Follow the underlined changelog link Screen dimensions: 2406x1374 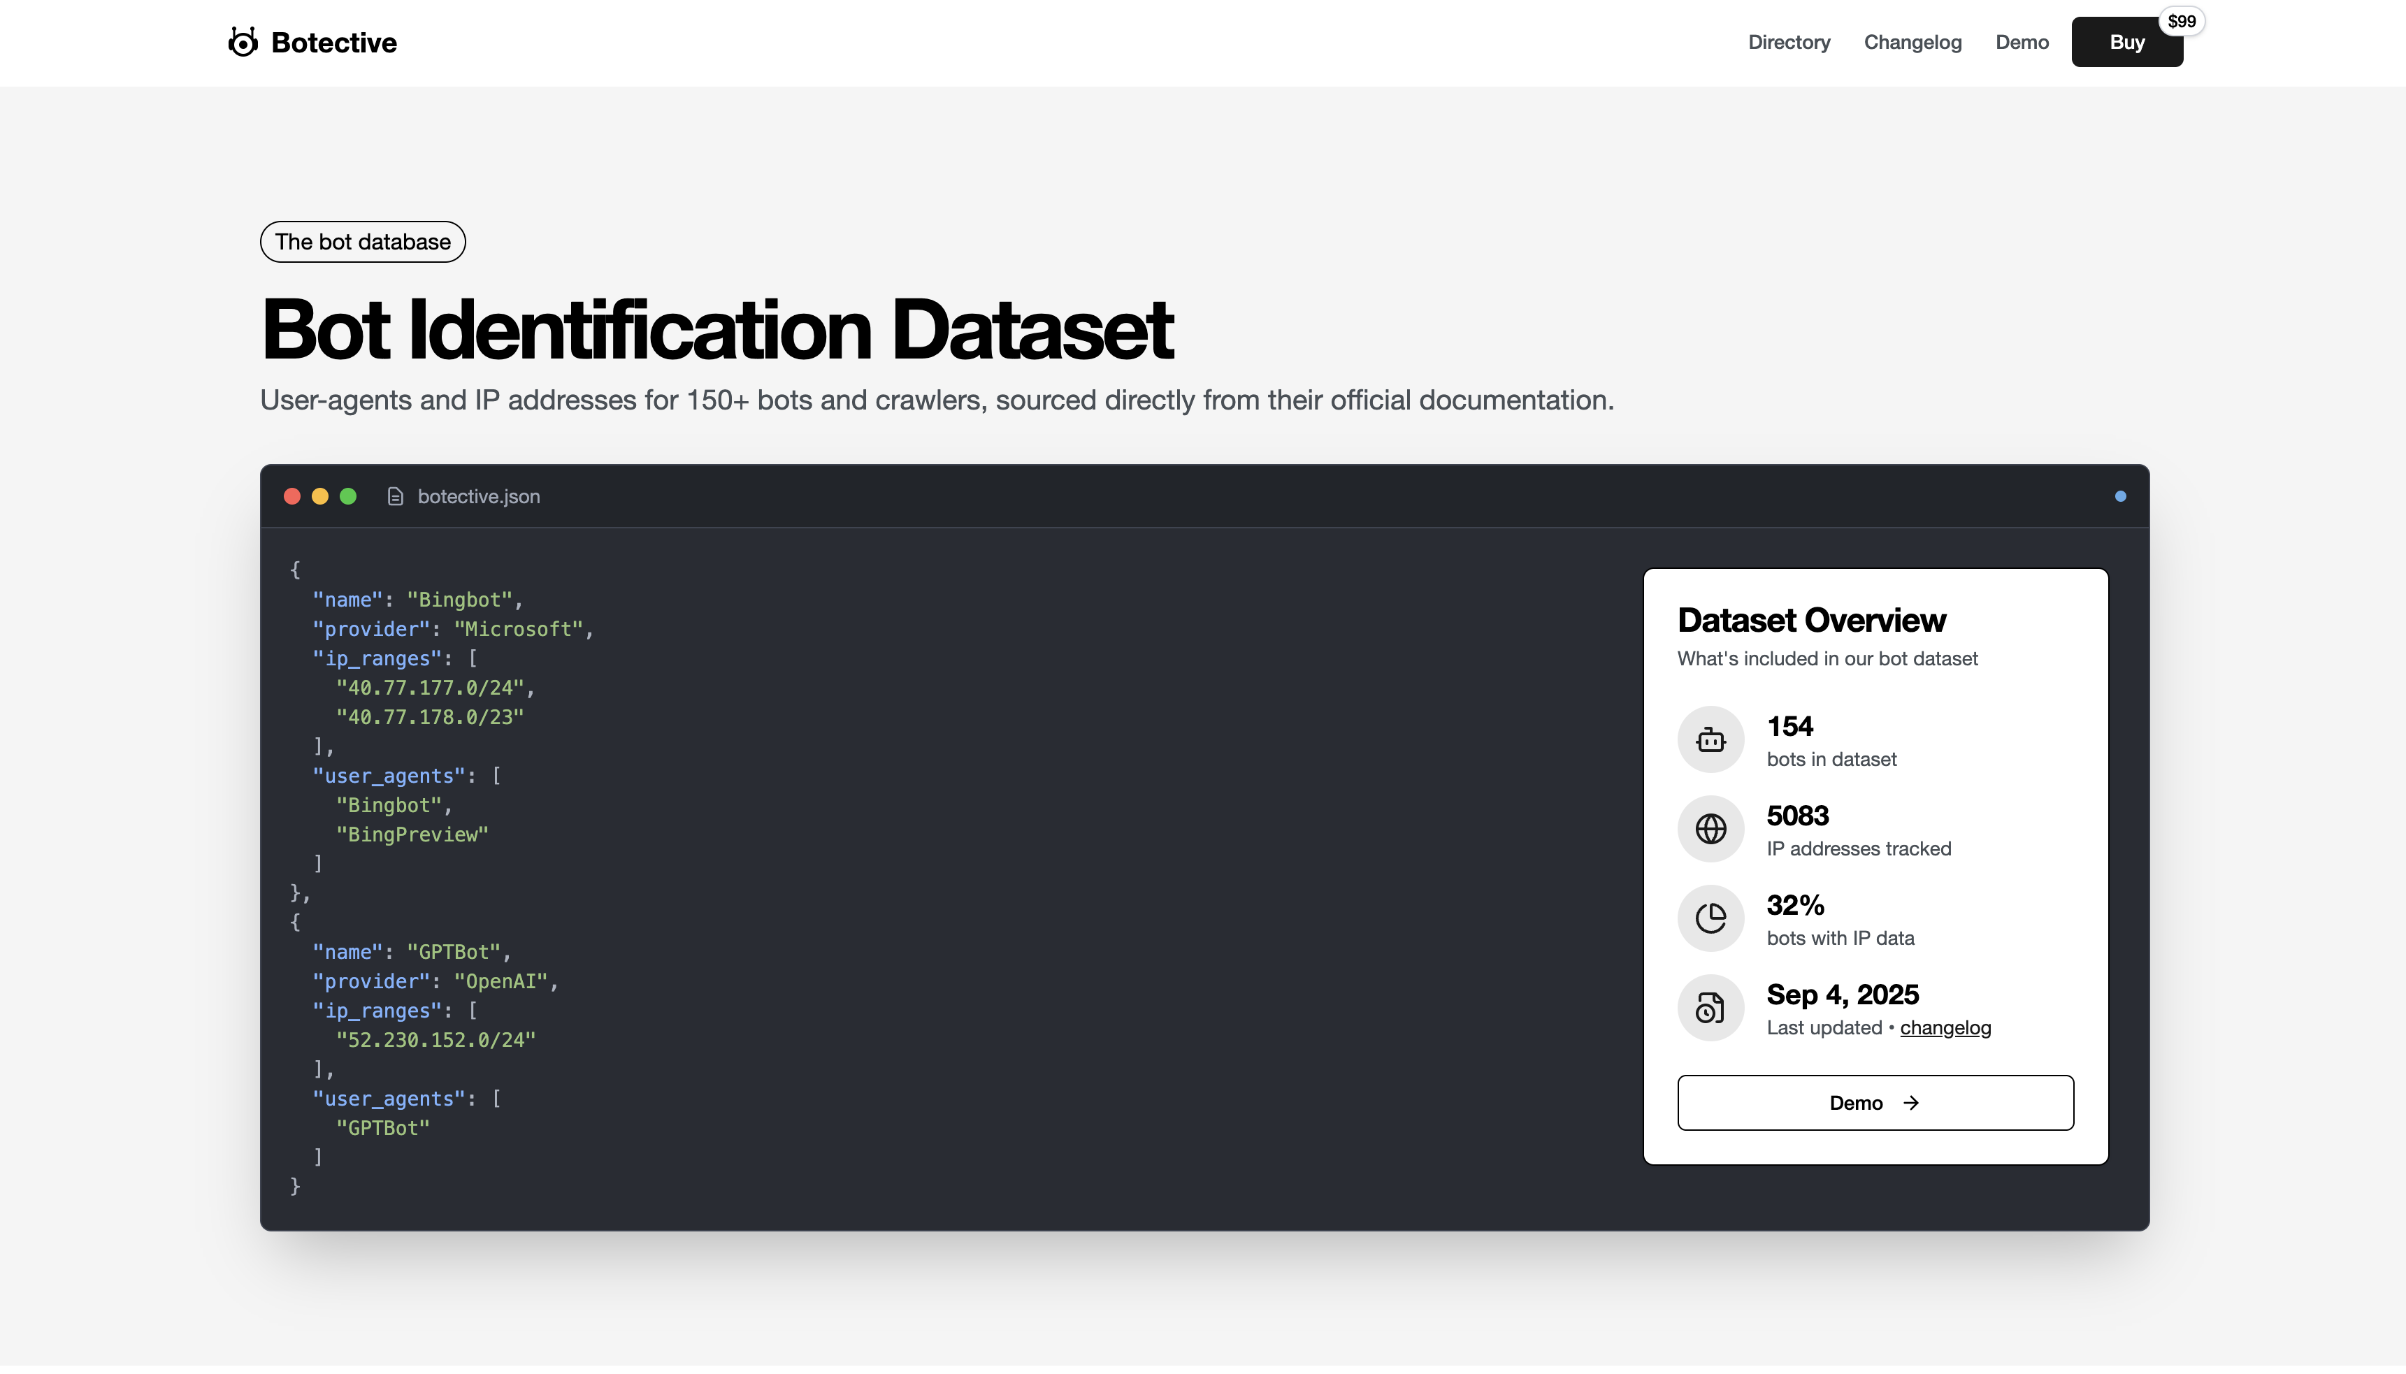pyautogui.click(x=1945, y=1027)
